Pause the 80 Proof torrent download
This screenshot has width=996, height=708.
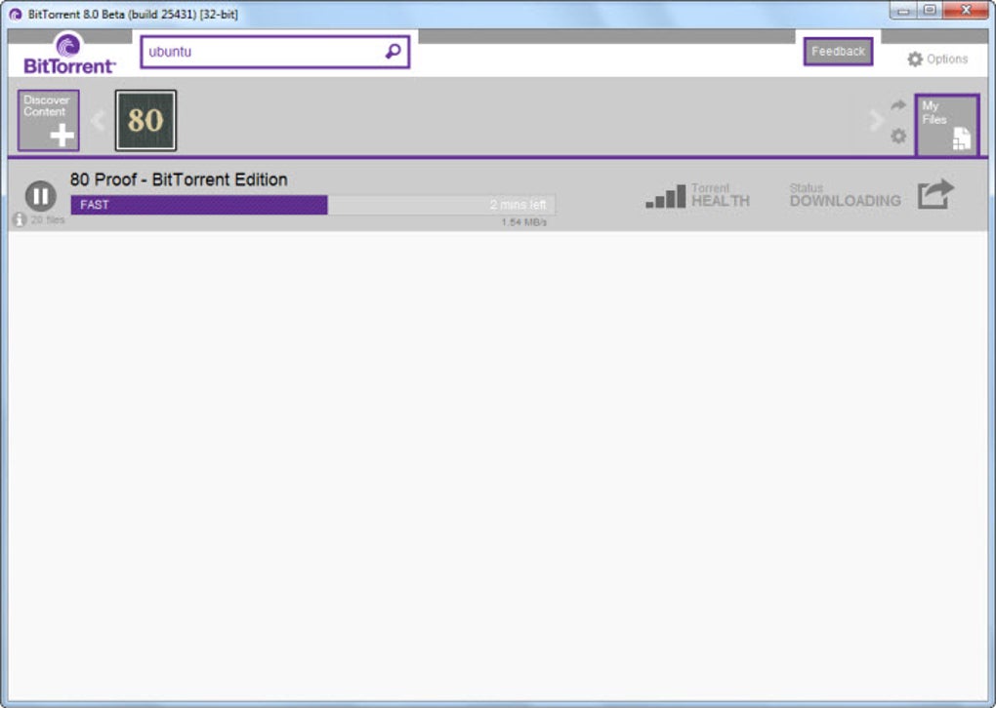[x=41, y=195]
